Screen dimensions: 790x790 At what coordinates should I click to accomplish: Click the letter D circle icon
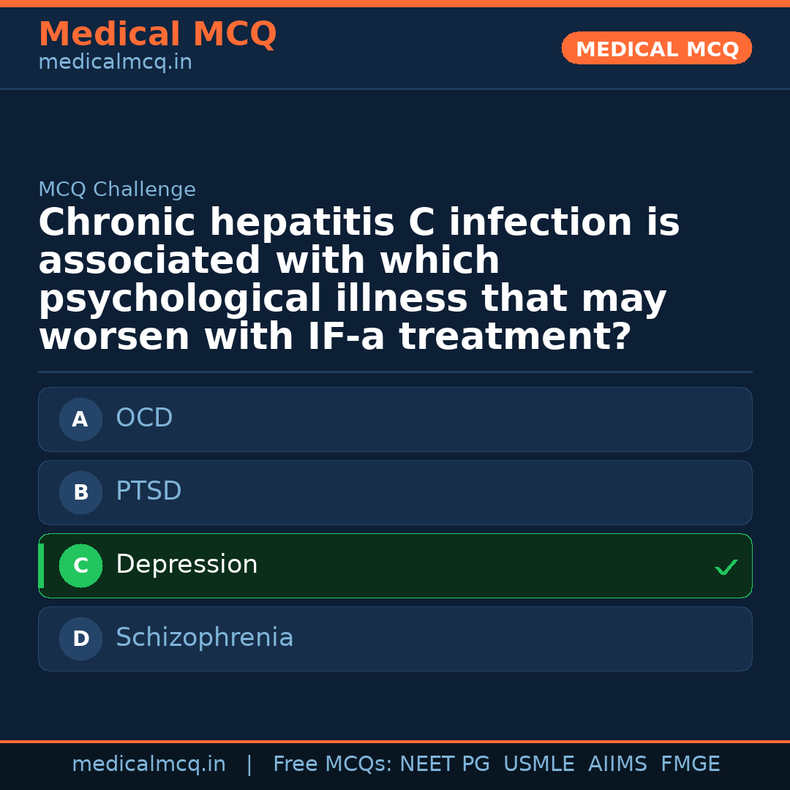click(80, 639)
